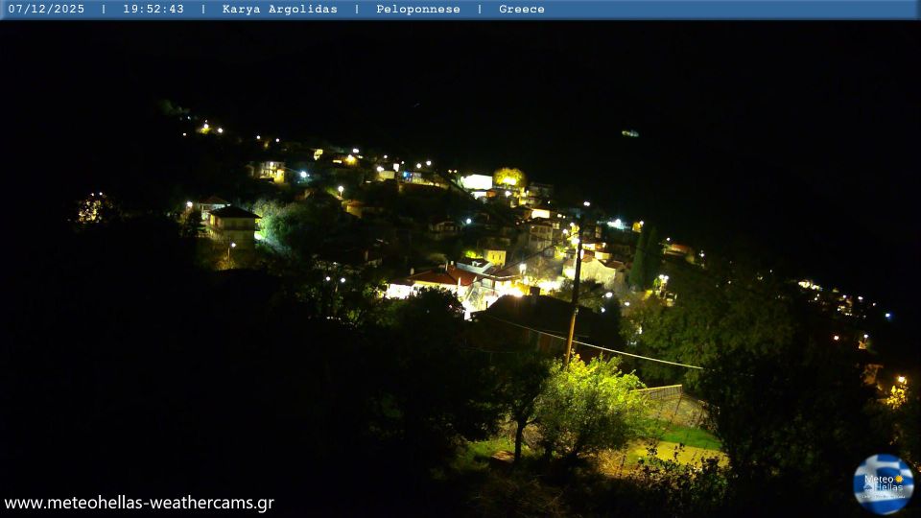This screenshot has height=518, width=921.
Task: Select the Peloponnese region label
Action: pyautogui.click(x=416, y=10)
